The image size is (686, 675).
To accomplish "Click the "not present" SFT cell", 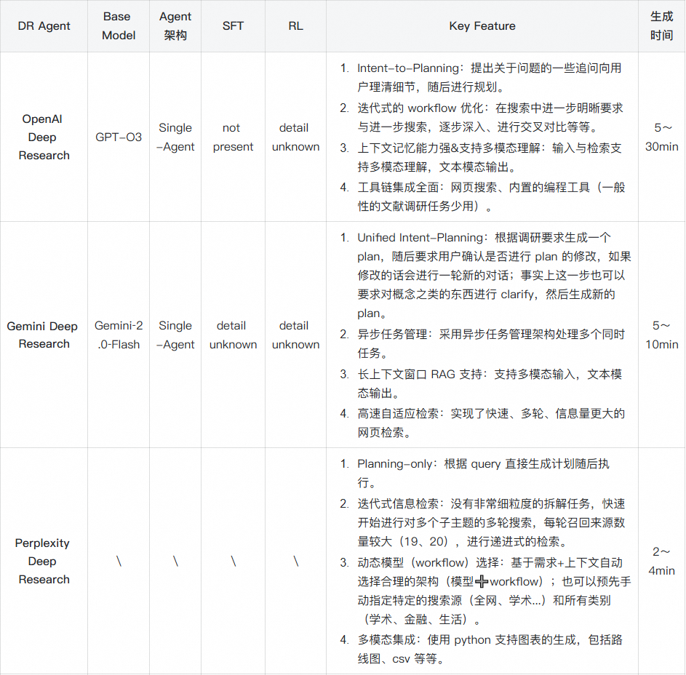I will 232,137.
